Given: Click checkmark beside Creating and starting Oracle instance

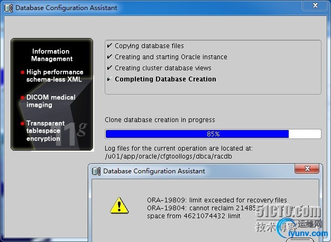Looking at the screenshot, I should [109, 57].
